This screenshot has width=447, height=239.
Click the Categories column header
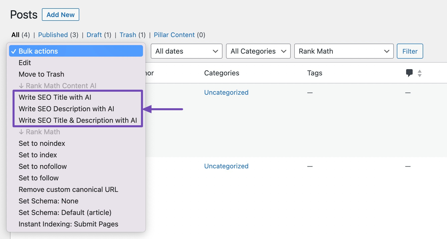pyautogui.click(x=222, y=73)
